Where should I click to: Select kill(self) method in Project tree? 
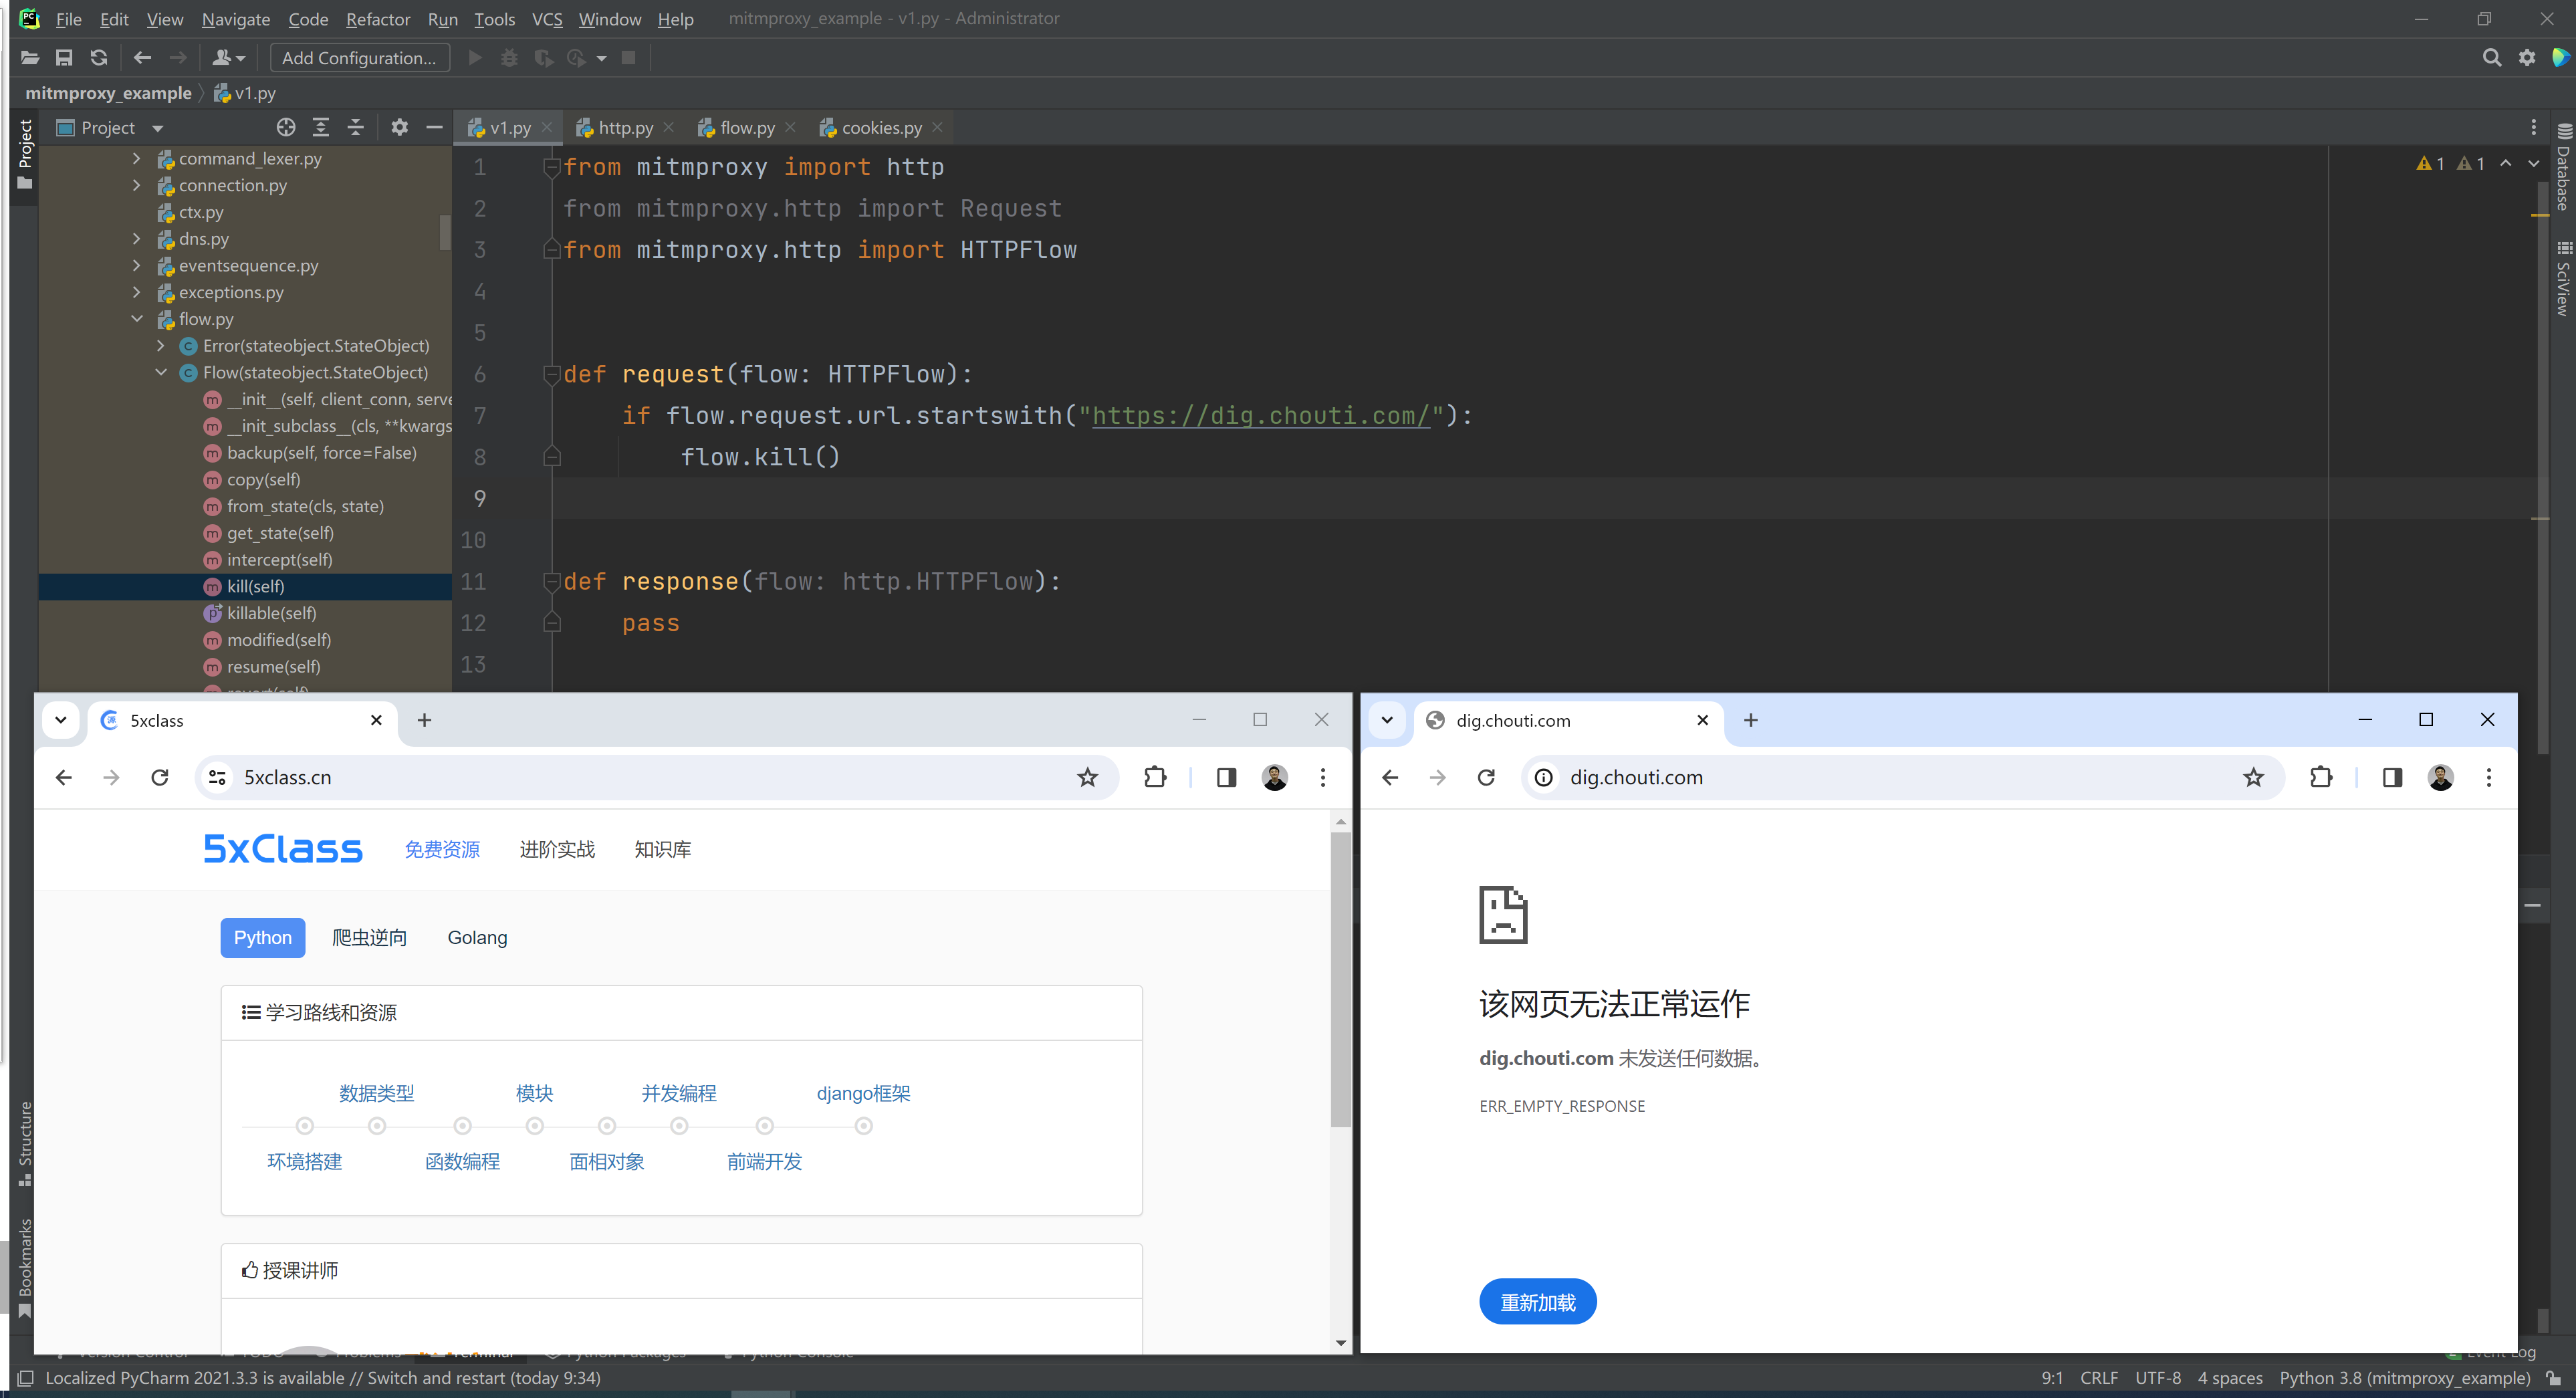coord(255,586)
